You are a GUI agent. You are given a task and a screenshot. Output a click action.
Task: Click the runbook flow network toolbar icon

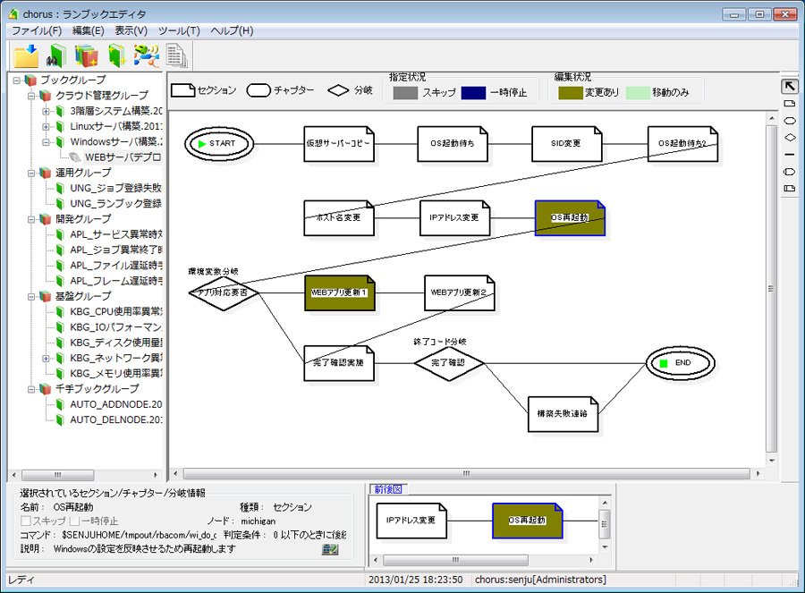(x=147, y=56)
